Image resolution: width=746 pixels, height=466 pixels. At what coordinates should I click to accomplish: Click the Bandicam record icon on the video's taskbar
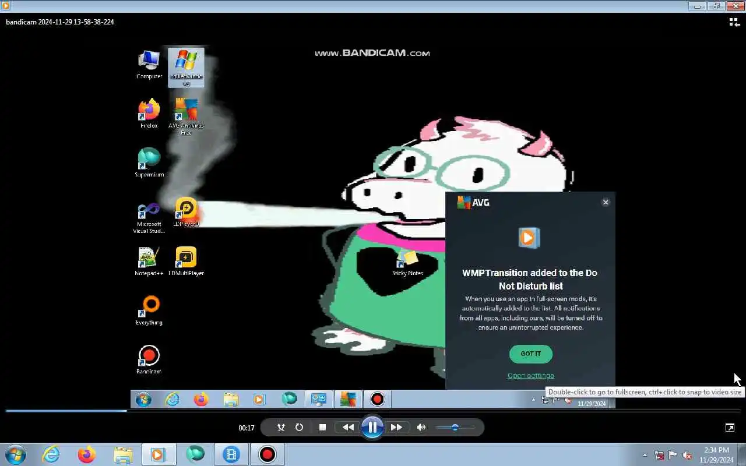378,399
